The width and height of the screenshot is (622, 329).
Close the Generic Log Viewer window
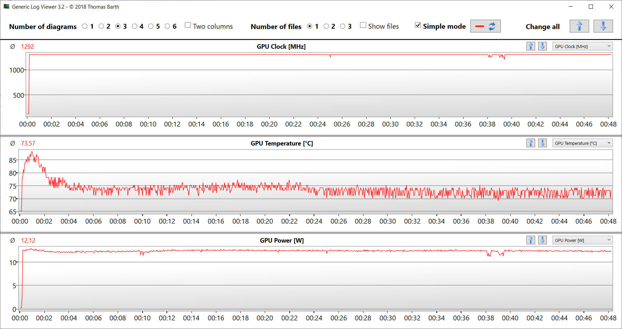pos(611,7)
